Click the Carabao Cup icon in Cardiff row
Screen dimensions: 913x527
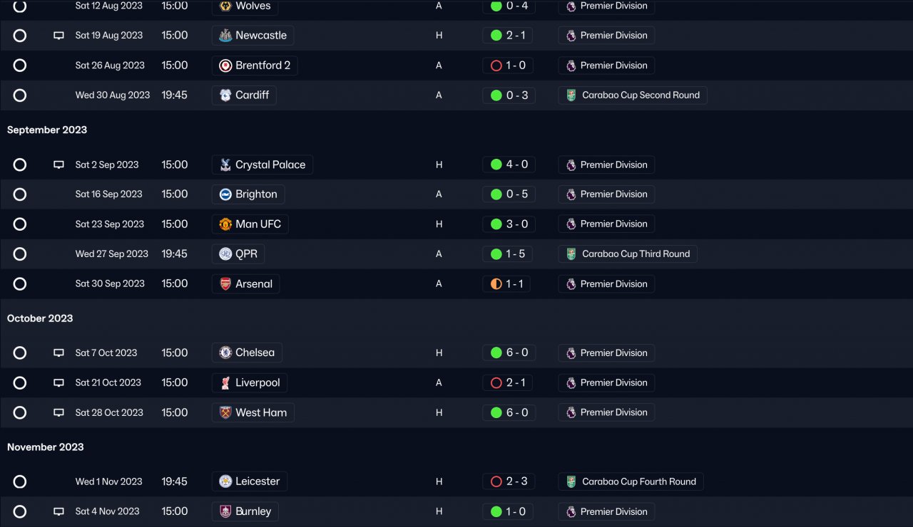pyautogui.click(x=571, y=95)
